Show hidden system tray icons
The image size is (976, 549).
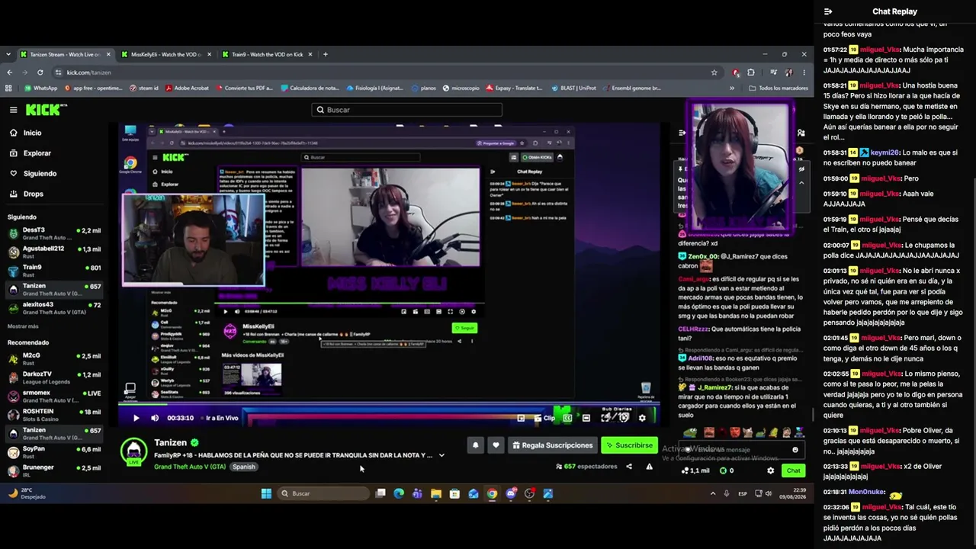(x=713, y=493)
